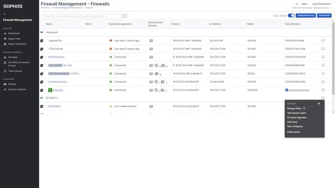This screenshot has height=188, width=335.
Task: Click the Sophos logo
Action: [13, 6]
